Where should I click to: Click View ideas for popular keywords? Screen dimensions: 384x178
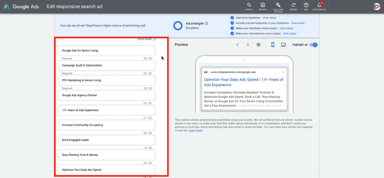tap(298, 23)
